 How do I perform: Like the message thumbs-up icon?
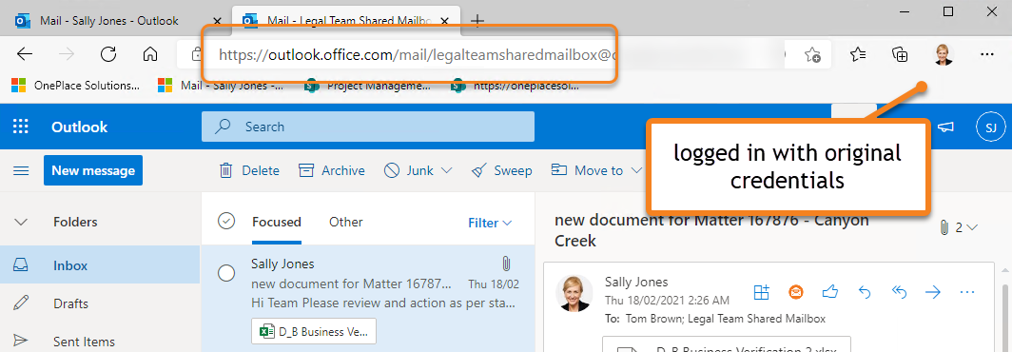(x=830, y=293)
